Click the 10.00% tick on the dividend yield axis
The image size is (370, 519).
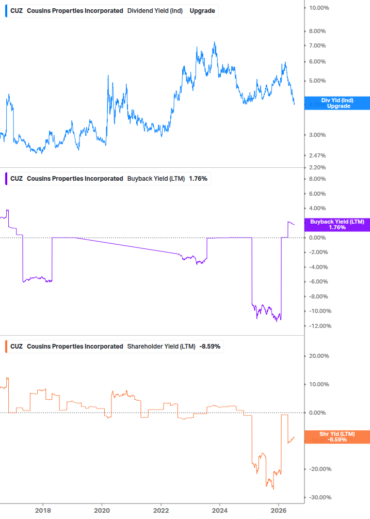tap(319, 8)
